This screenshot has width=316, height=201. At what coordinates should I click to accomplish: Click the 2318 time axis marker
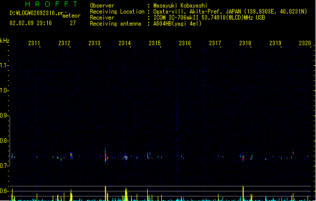click(245, 43)
